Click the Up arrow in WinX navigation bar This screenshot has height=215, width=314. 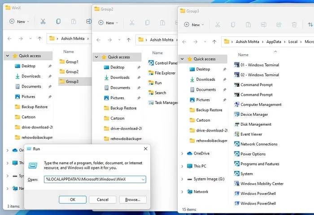point(40,39)
